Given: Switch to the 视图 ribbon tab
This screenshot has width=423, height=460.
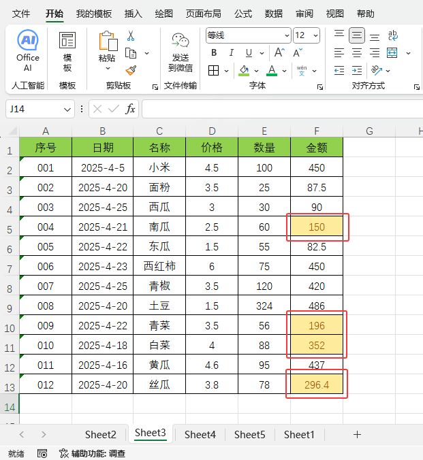Looking at the screenshot, I should coord(335,14).
